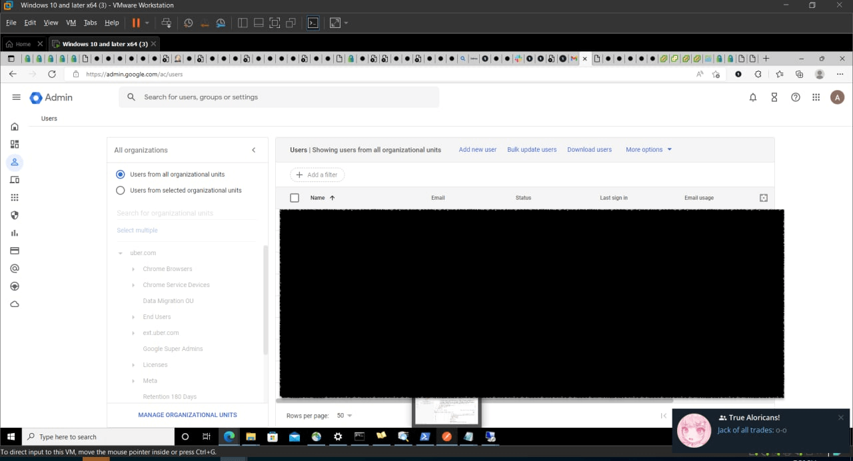Click Add new user link

coord(478,150)
